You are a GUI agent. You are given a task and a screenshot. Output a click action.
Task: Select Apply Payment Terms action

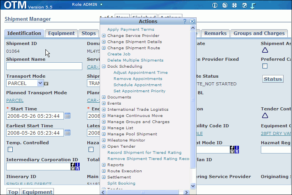click(131, 30)
